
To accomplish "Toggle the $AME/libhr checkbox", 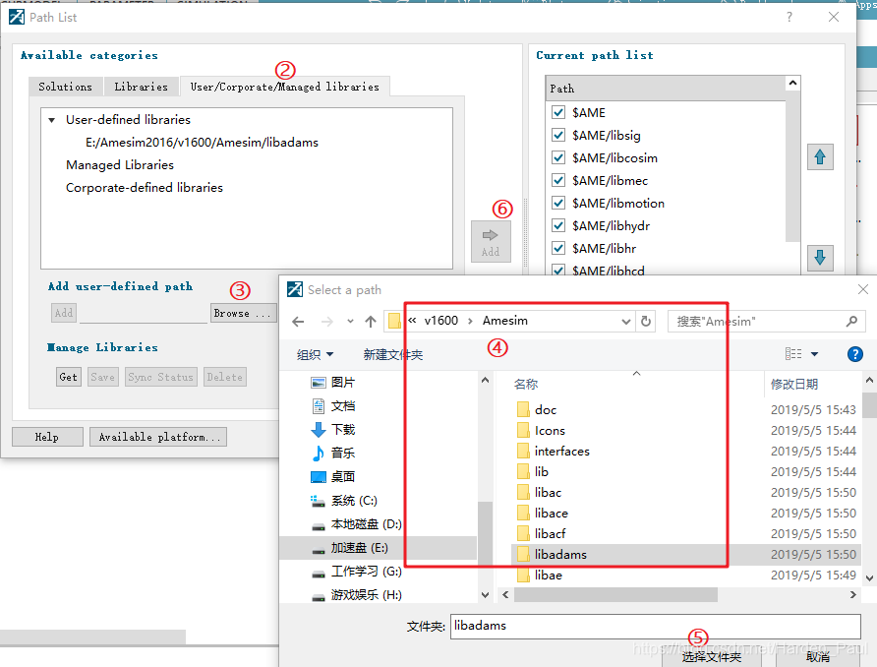I will coord(558,248).
